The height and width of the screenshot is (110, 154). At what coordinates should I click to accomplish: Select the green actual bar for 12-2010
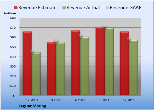(x=36, y=74)
